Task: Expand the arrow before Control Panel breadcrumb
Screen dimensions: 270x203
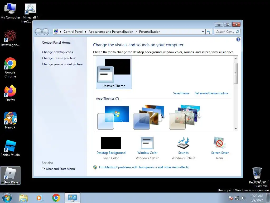Action: tap(61, 32)
